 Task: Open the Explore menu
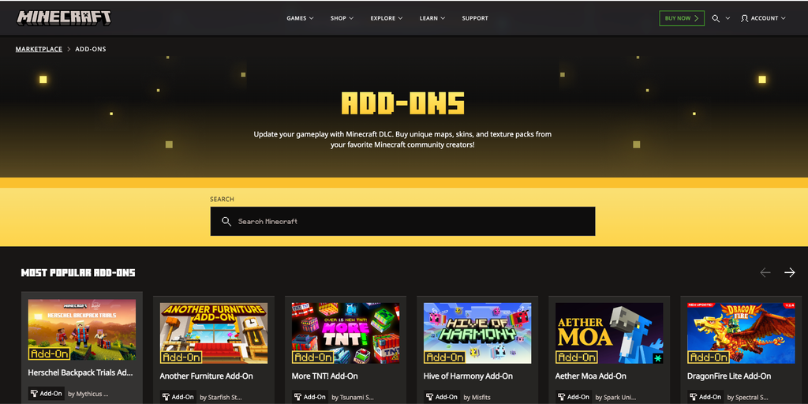[387, 18]
